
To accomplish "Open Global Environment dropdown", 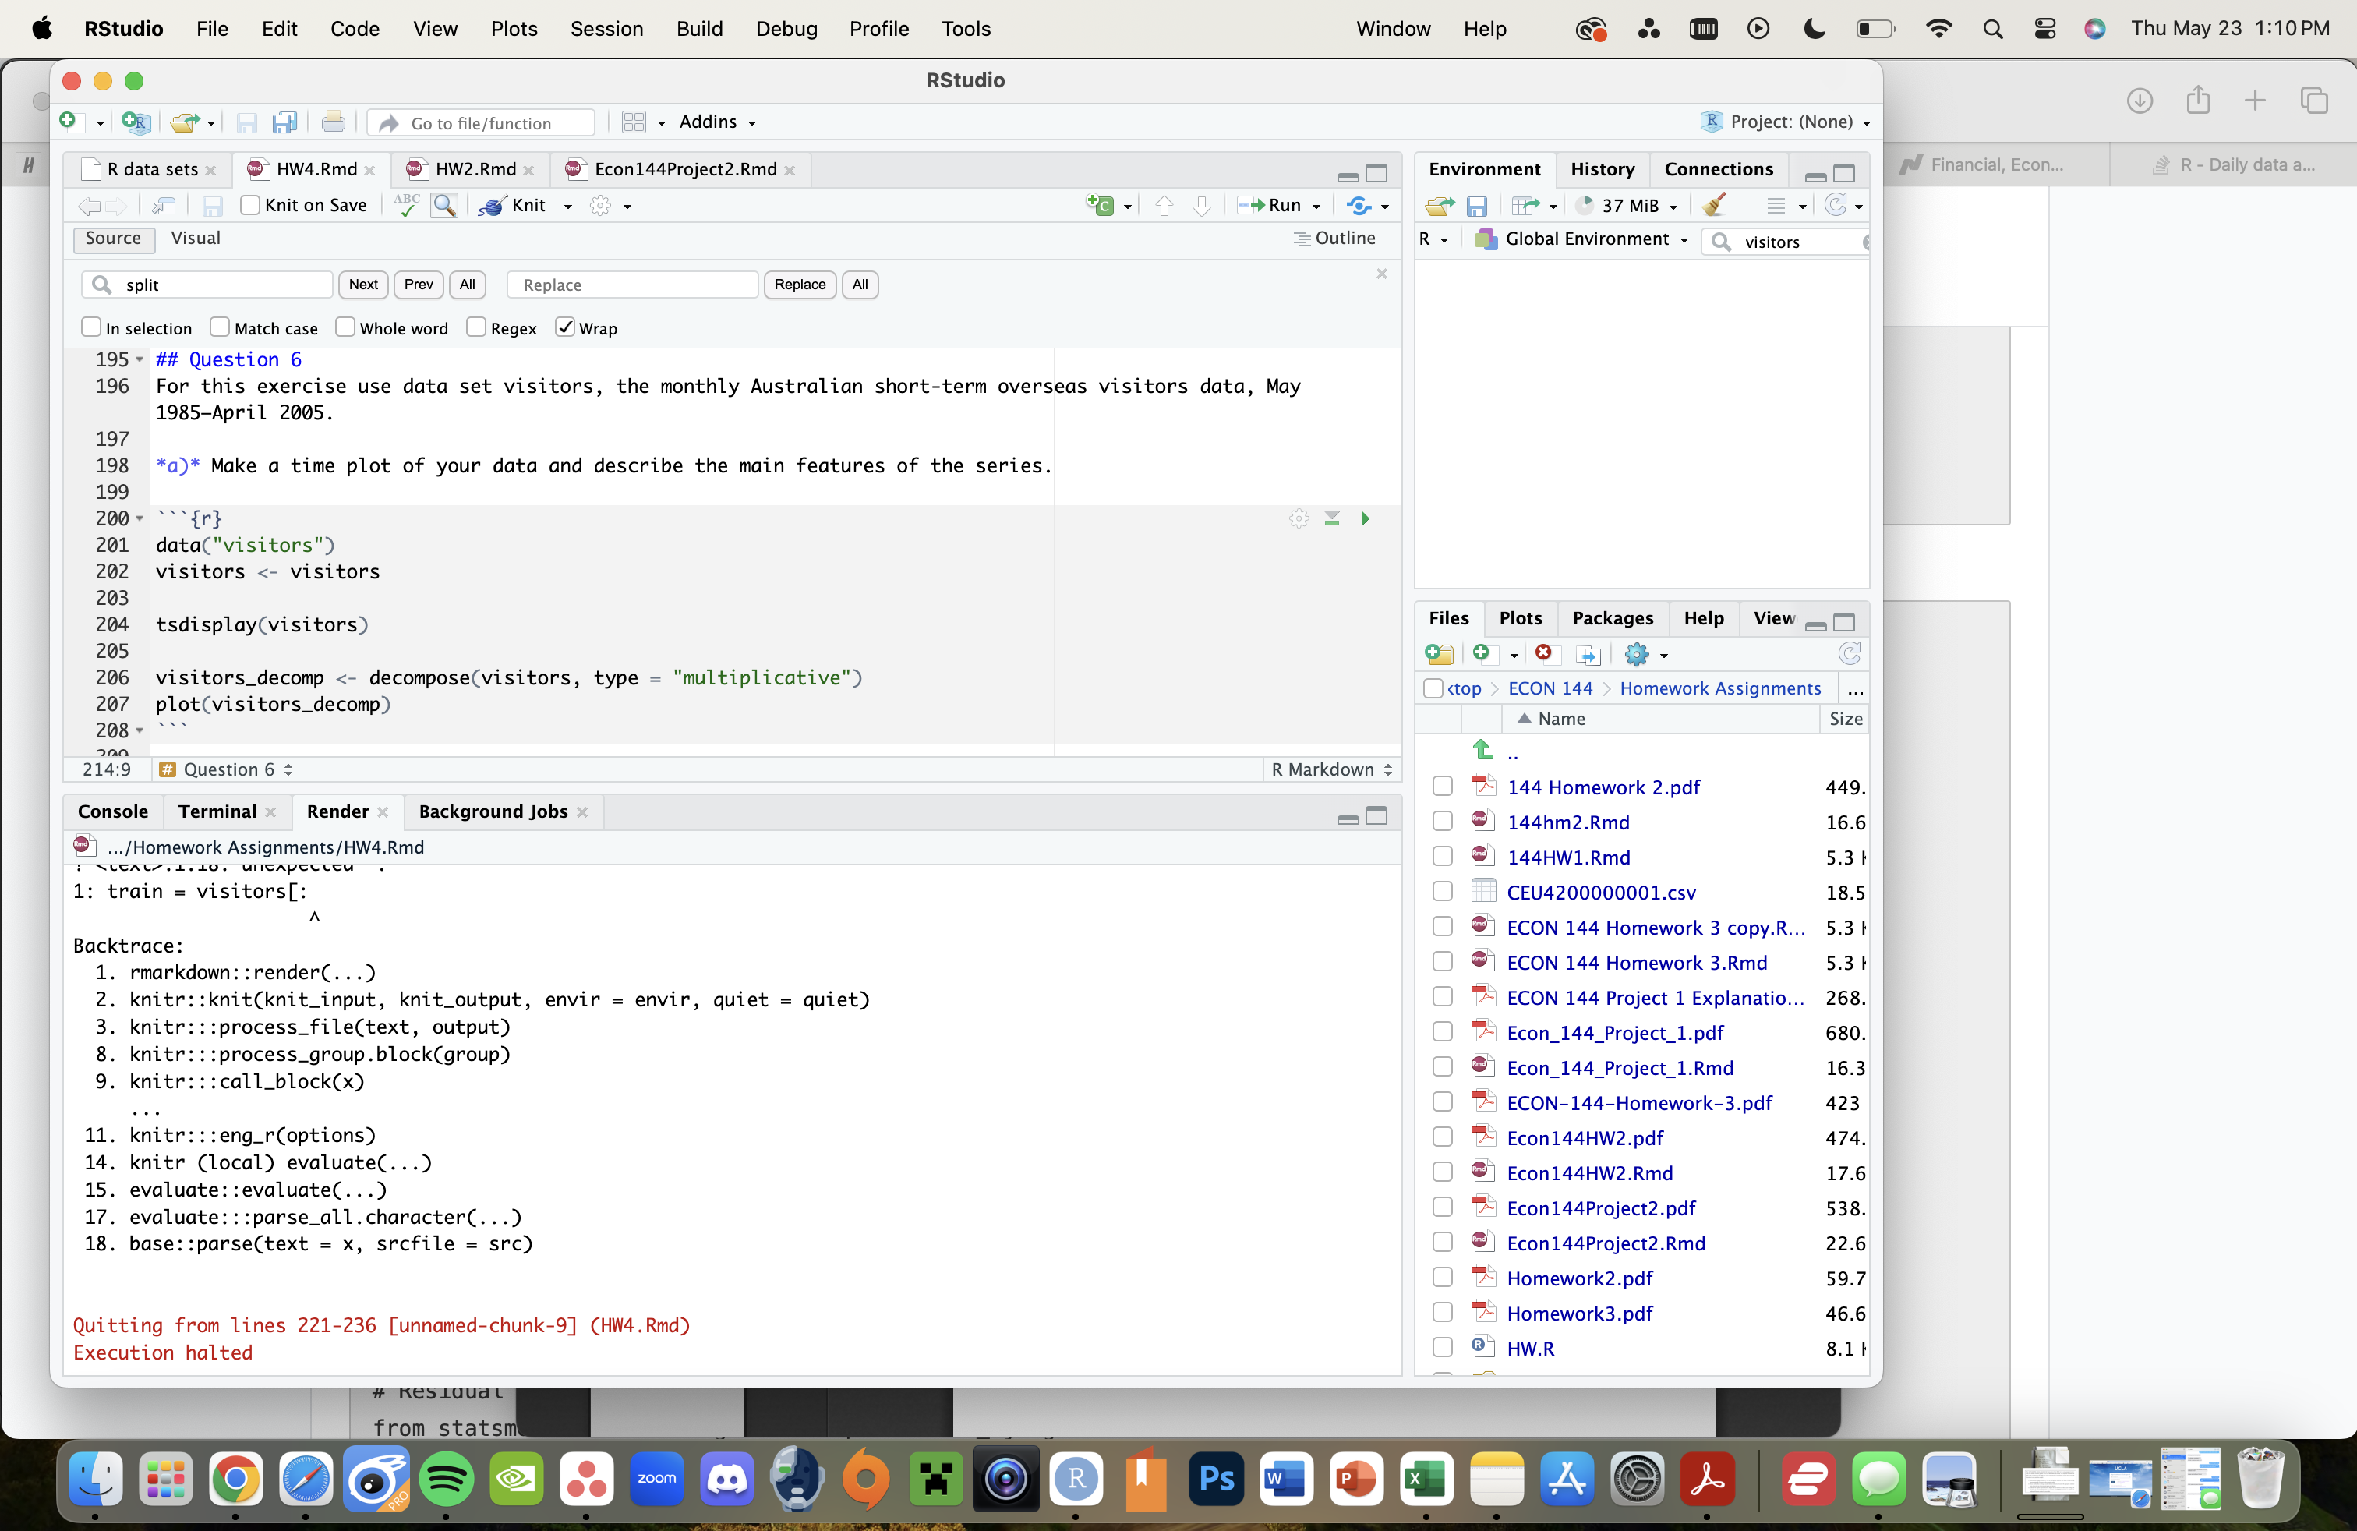I will [x=1582, y=239].
